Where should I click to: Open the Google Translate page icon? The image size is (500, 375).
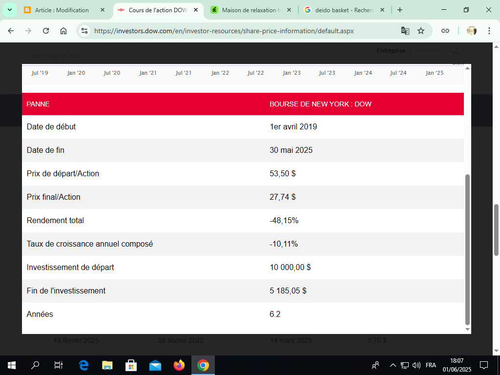point(405,31)
